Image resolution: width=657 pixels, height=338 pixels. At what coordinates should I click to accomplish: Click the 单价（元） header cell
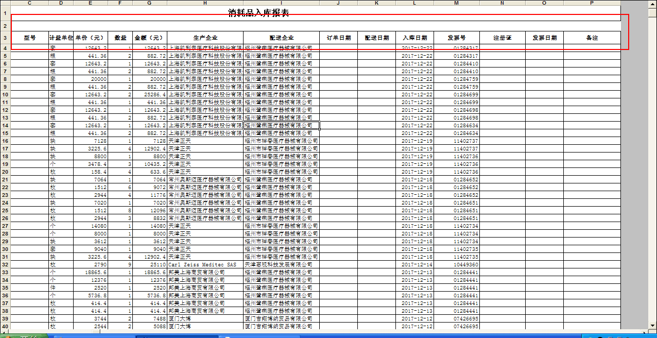(91, 38)
